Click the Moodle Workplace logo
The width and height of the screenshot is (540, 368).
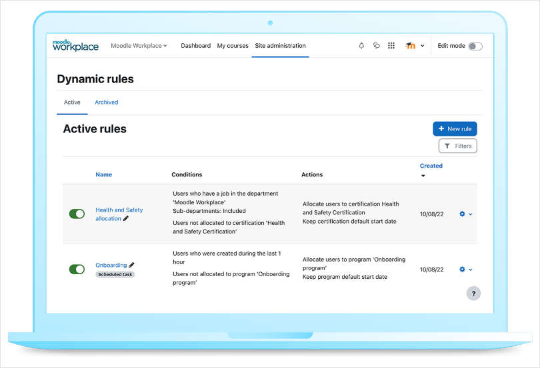75,45
